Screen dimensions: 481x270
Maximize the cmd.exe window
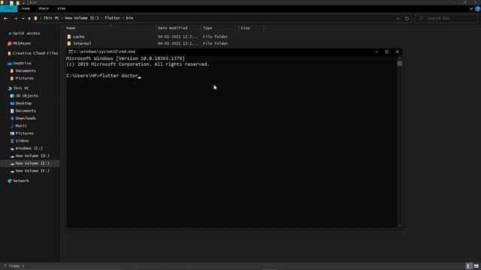point(386,52)
